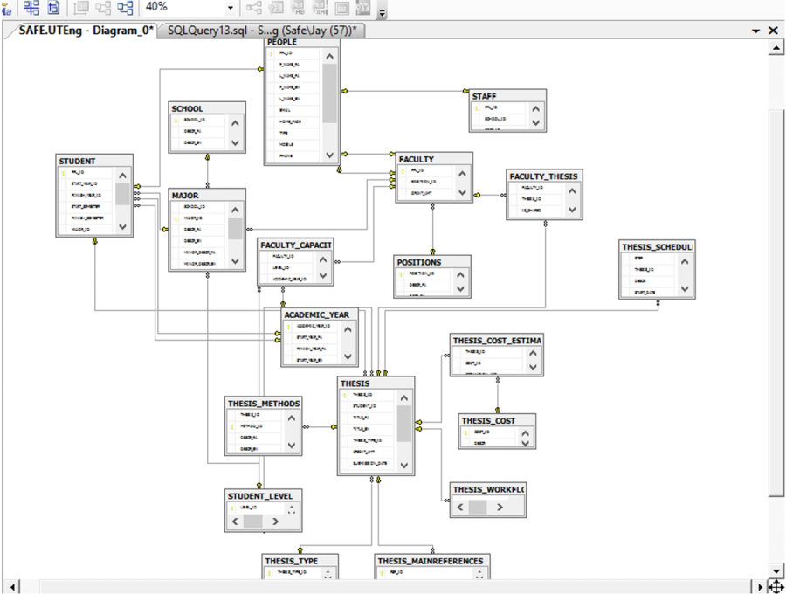786x594 pixels.
Task: Select the STAFF table title
Action: pos(484,96)
